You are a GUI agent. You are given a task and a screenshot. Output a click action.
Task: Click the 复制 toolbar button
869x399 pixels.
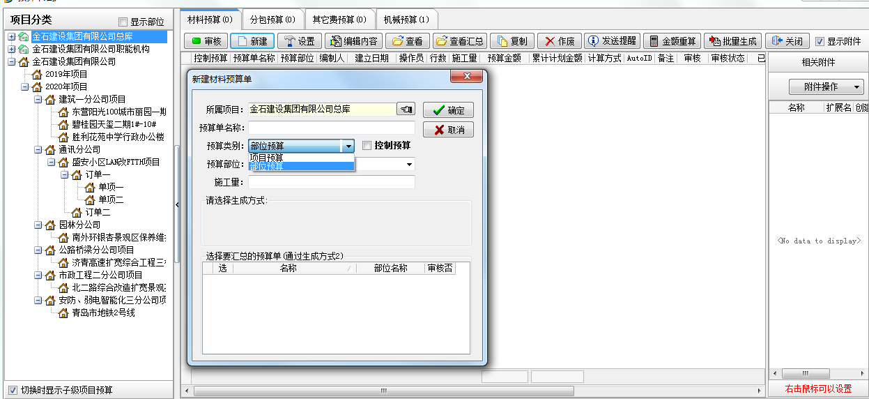(x=512, y=41)
